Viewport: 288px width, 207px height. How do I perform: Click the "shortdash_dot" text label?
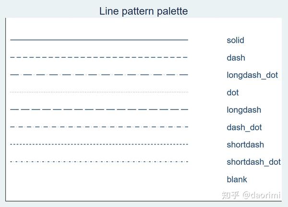[253, 162]
